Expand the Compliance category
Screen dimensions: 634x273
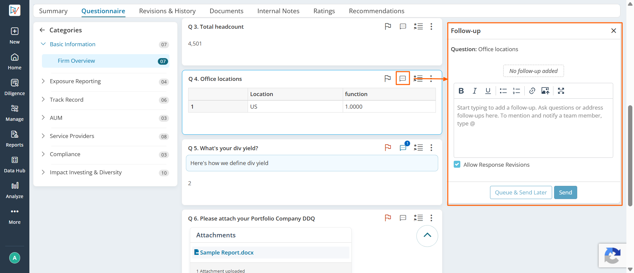pyautogui.click(x=43, y=154)
